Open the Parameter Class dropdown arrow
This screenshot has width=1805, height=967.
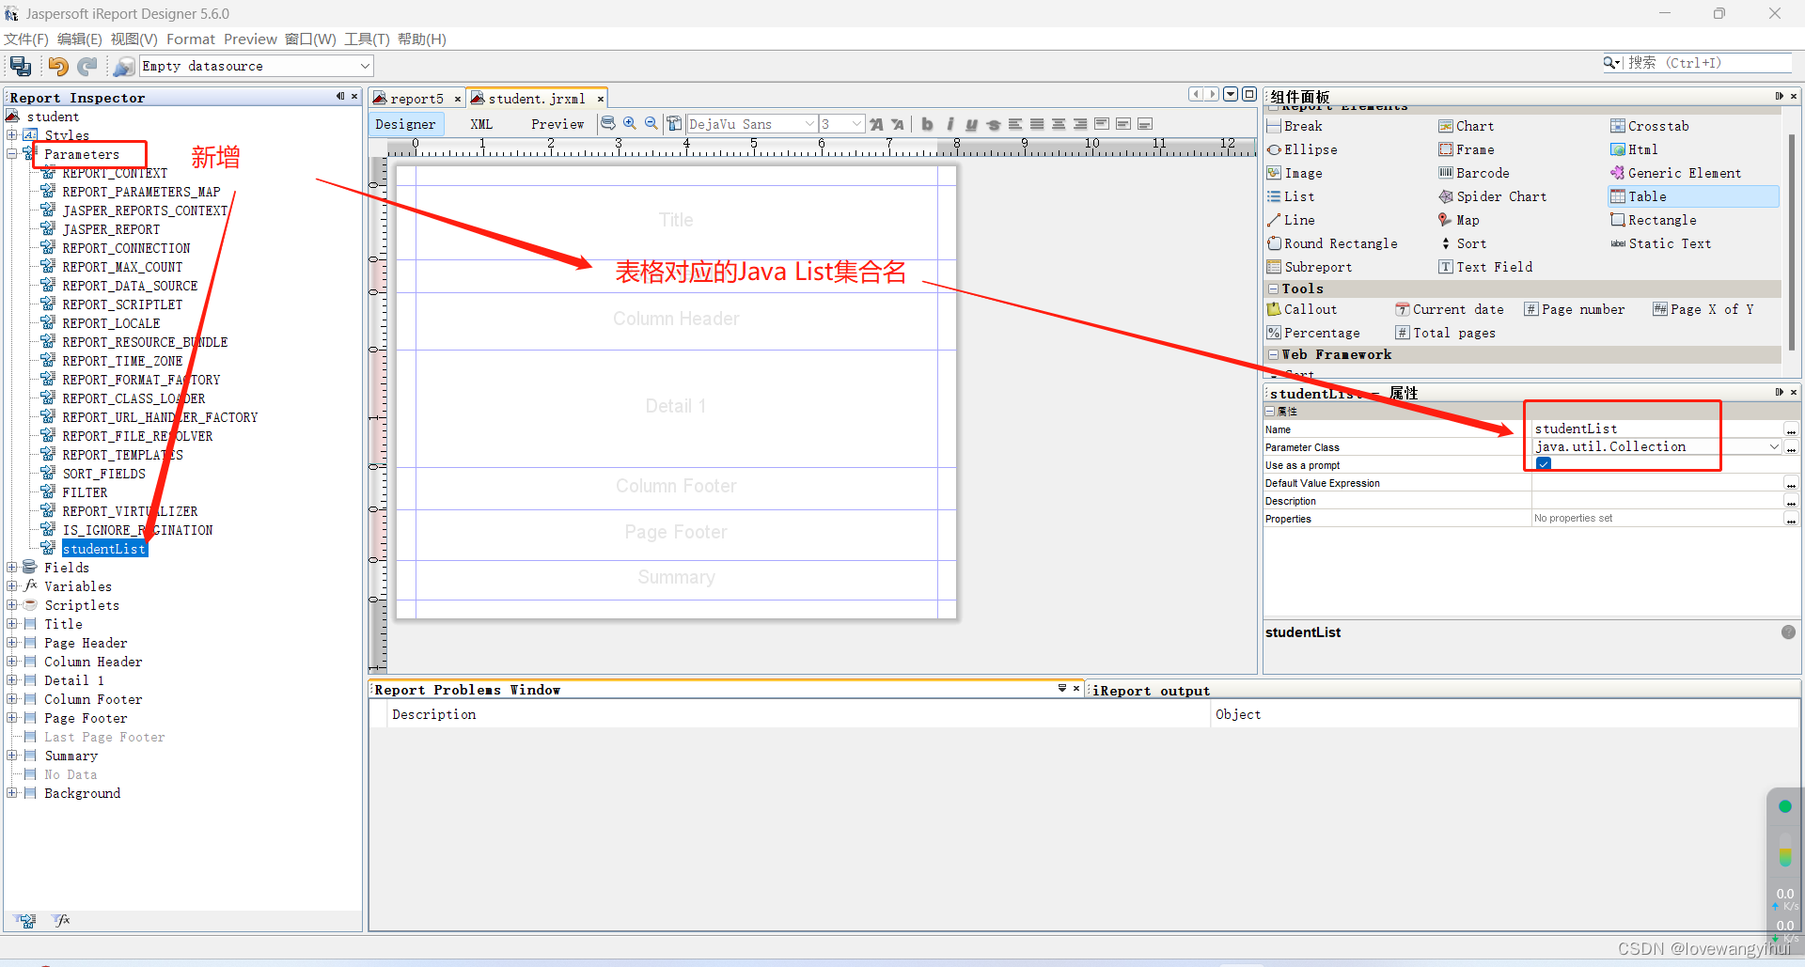1774,447
